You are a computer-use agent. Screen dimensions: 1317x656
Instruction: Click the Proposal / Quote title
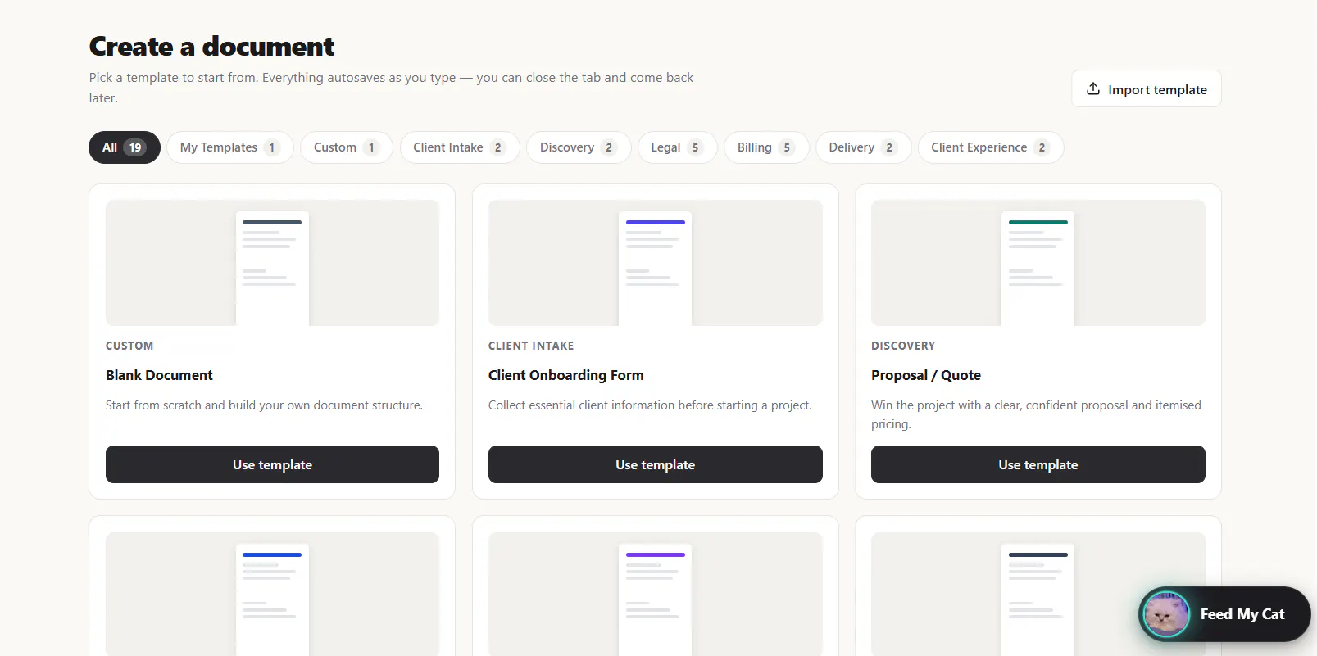[926, 375]
